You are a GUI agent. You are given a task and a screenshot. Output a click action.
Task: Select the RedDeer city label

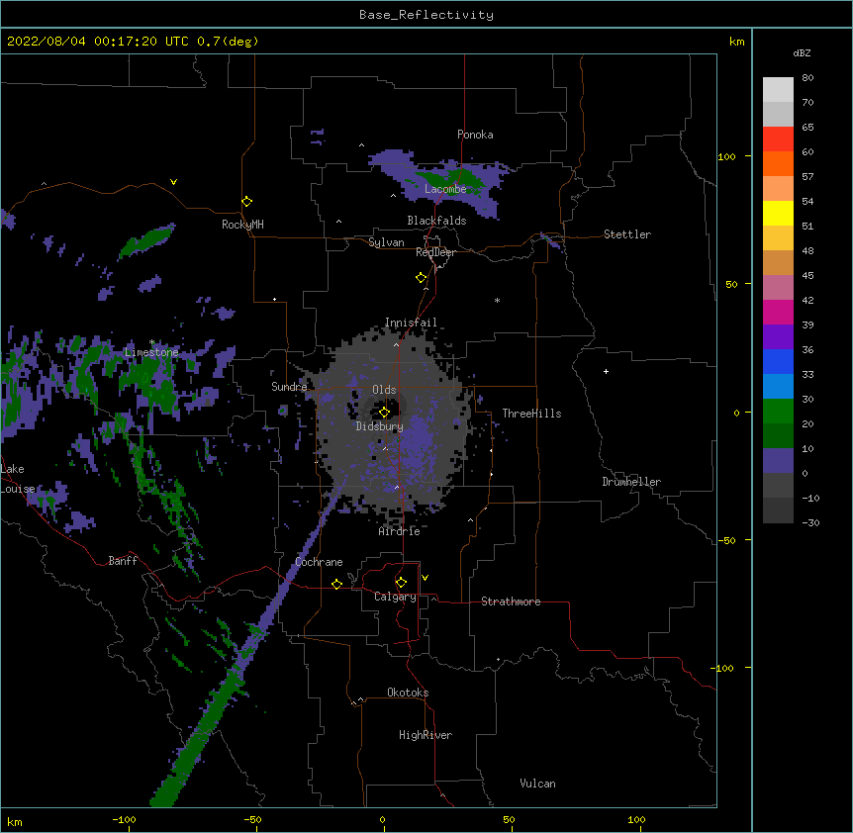[435, 252]
